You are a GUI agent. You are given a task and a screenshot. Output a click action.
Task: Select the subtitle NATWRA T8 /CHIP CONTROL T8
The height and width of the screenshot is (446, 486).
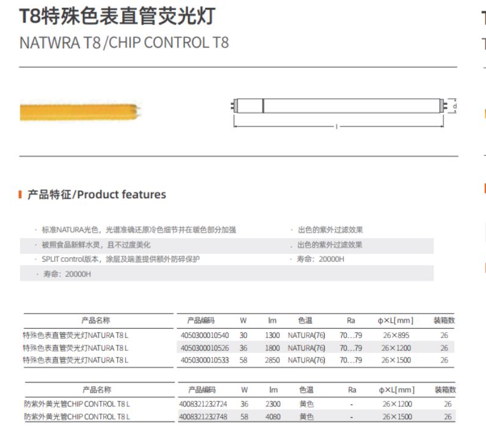pos(124,43)
